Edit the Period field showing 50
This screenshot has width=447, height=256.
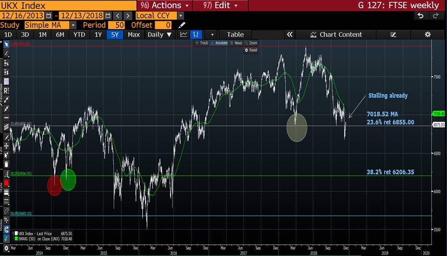coord(116,25)
